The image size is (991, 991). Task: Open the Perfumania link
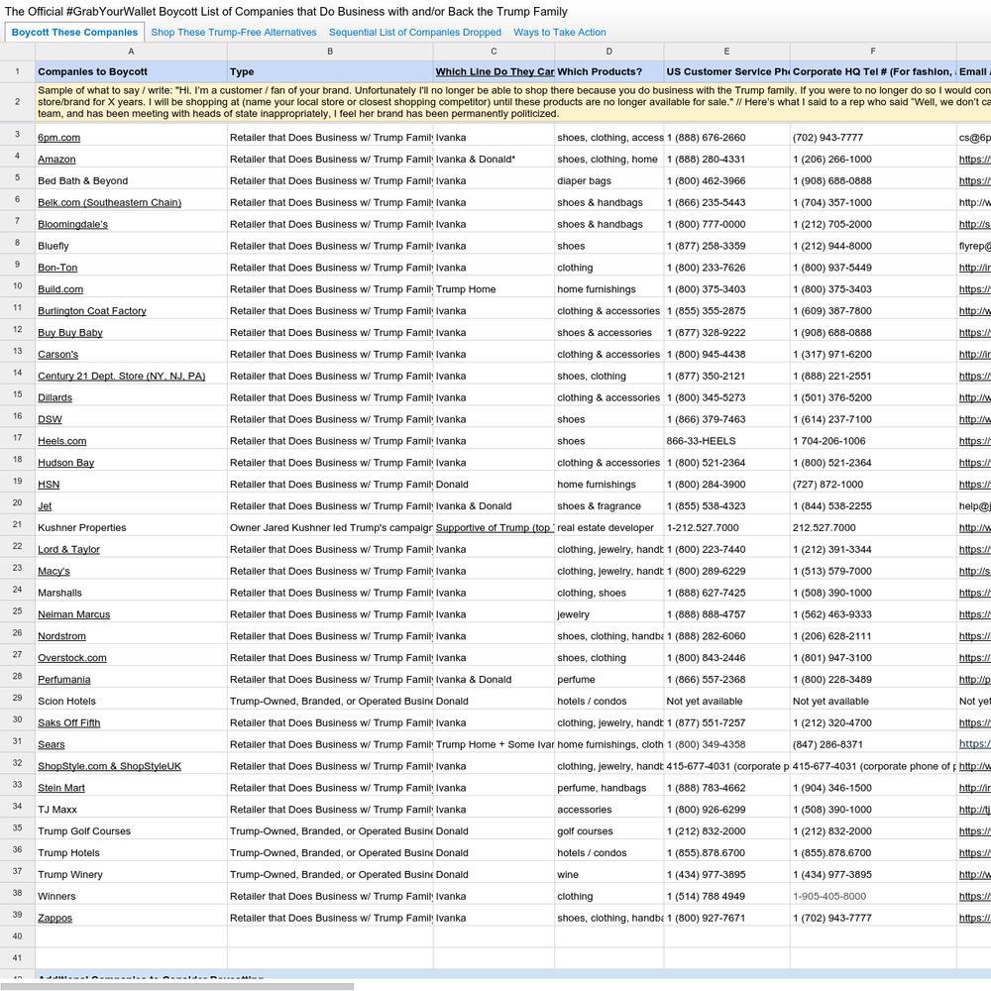(x=63, y=680)
